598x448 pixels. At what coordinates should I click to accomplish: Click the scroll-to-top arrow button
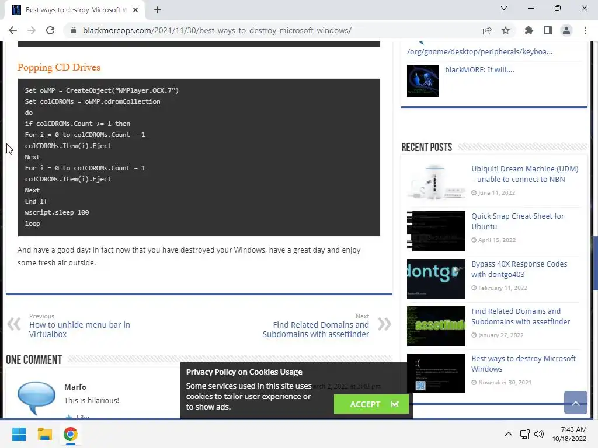(x=575, y=402)
